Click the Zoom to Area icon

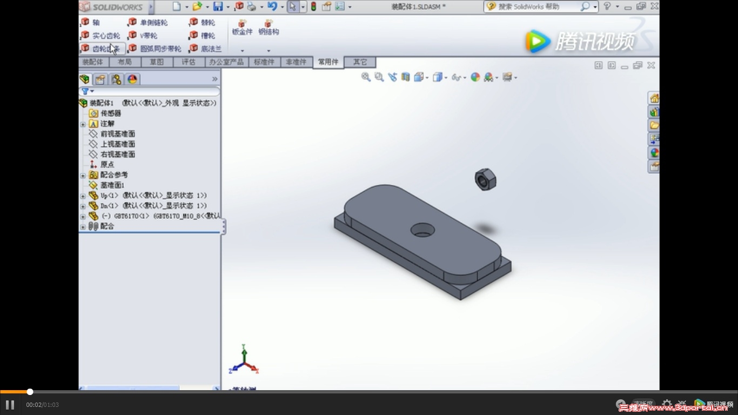coord(379,77)
